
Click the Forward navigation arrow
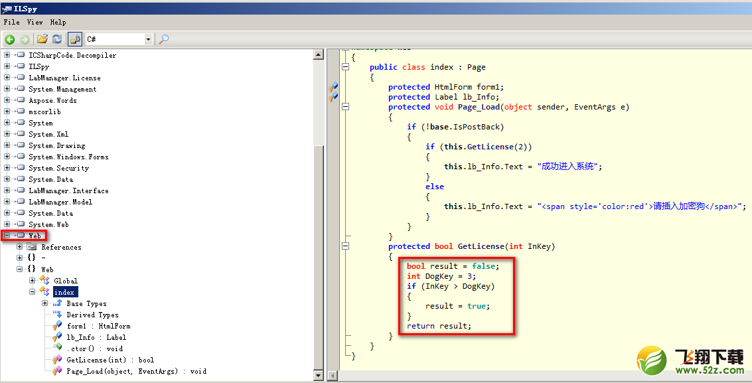[25, 39]
